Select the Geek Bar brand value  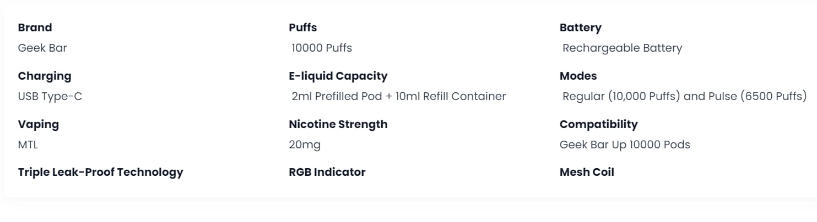42,48
